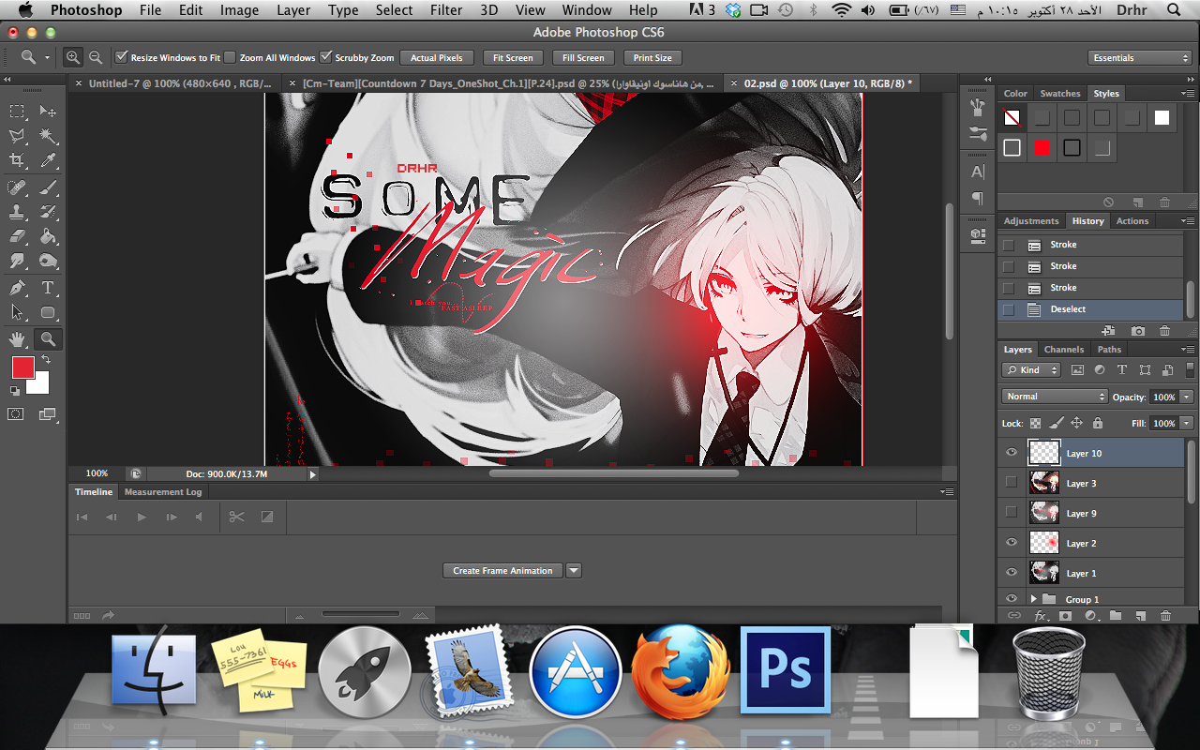The height and width of the screenshot is (750, 1200).
Task: Open the Layer menu
Action: point(293,10)
